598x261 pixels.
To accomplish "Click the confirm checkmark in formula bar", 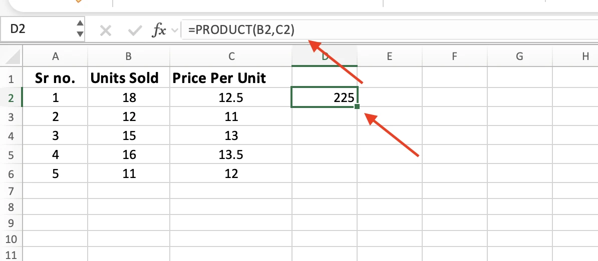I will [x=135, y=30].
